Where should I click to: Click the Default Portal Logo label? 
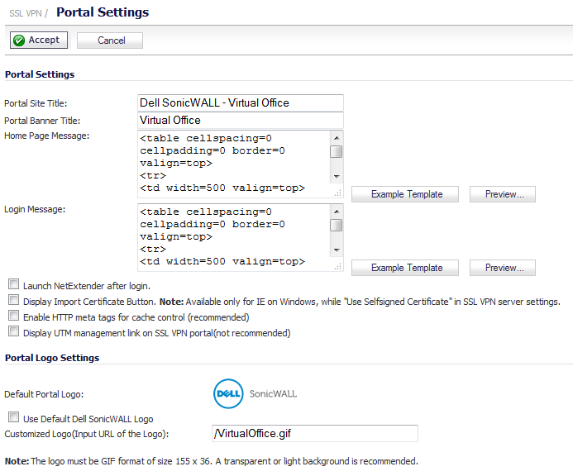[x=44, y=394]
